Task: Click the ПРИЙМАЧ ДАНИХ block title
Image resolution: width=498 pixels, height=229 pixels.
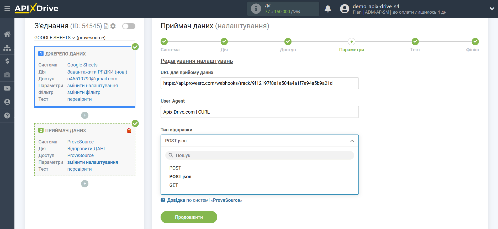Action: (66, 131)
